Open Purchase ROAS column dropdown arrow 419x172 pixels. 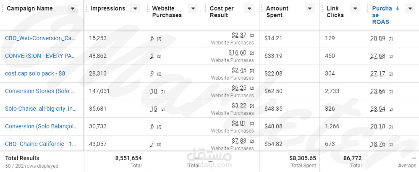click(x=410, y=8)
